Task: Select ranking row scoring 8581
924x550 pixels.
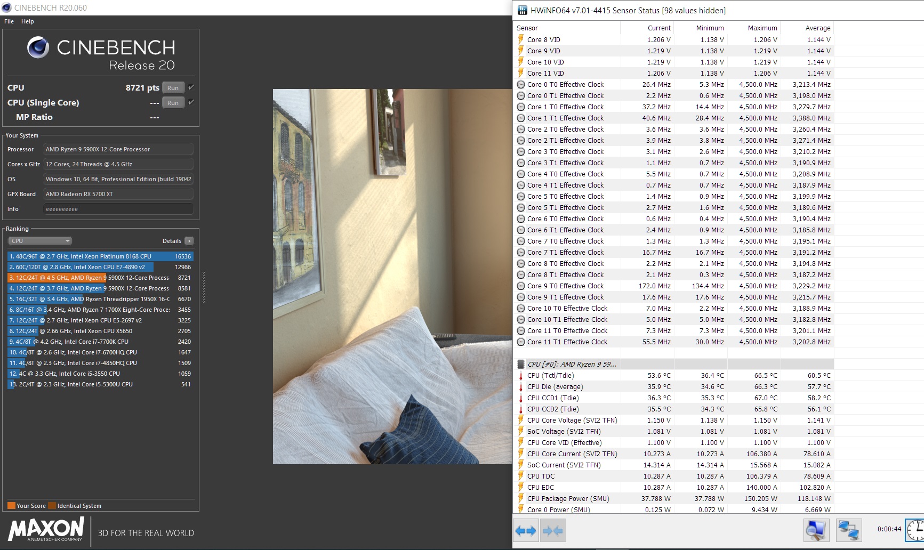Action: [100, 288]
